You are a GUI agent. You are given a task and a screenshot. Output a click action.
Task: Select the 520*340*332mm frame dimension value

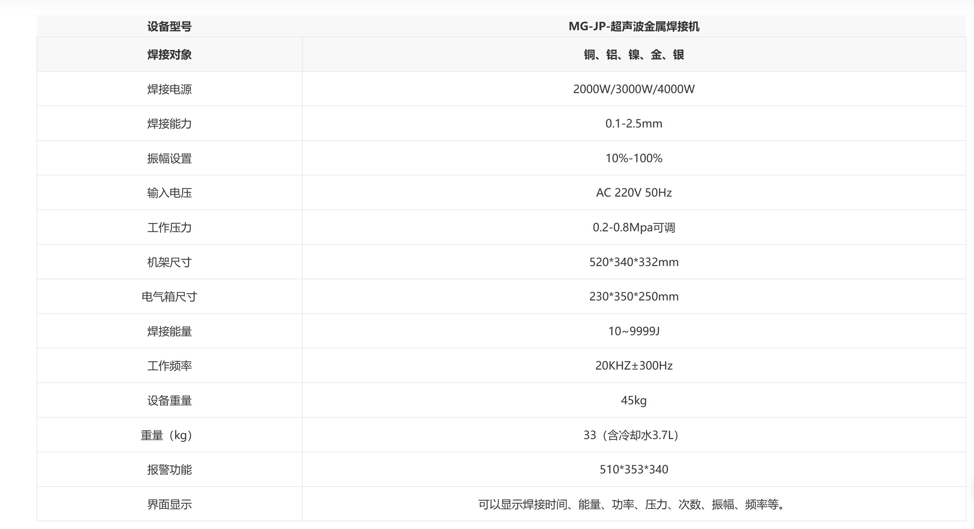634,262
